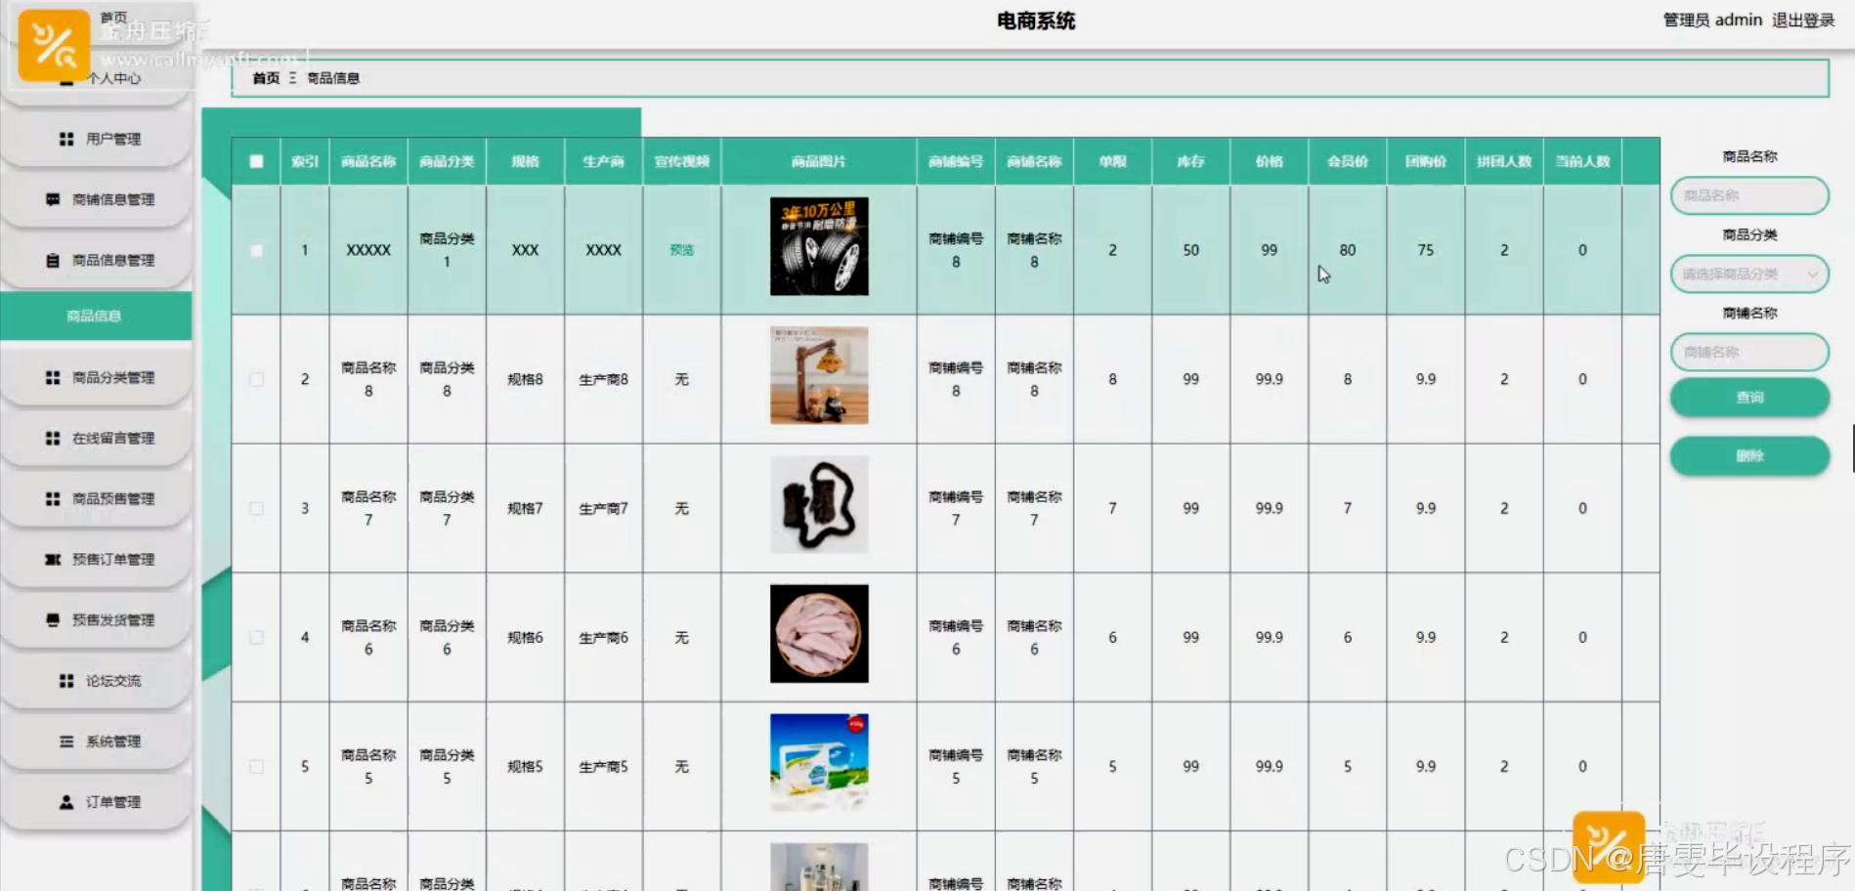The width and height of the screenshot is (1855, 891).
Task: Open 系统管理 in the sidebar
Action: pos(96,741)
